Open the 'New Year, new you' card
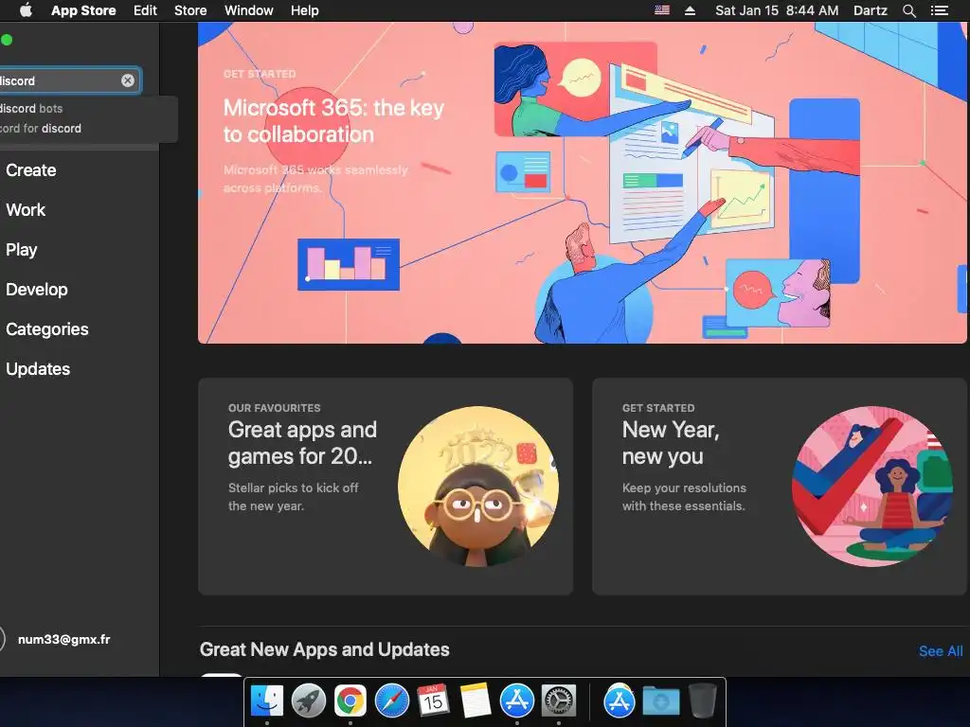 point(780,487)
